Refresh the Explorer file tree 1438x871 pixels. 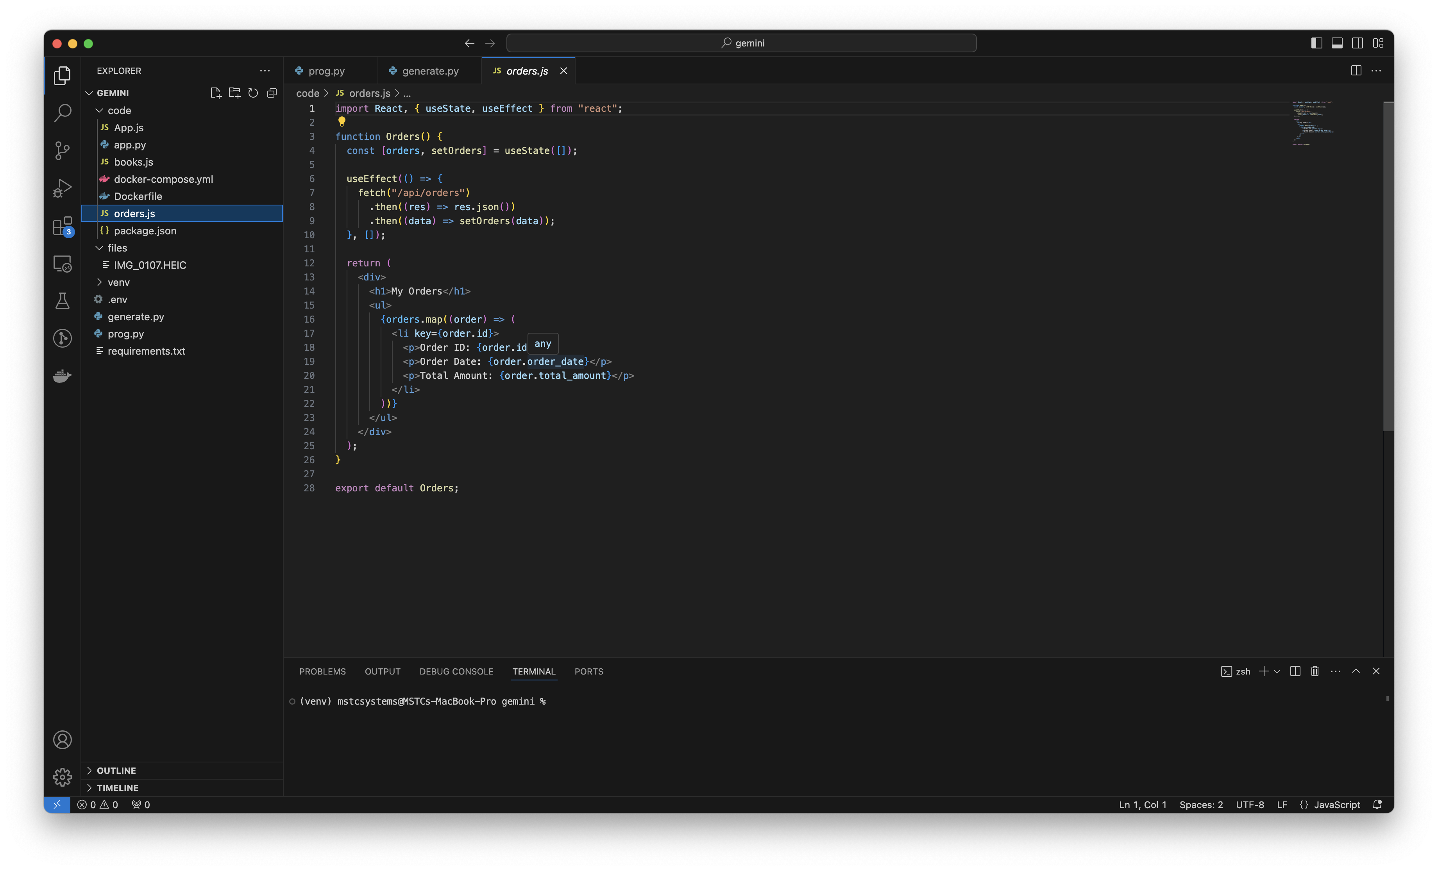(x=253, y=93)
